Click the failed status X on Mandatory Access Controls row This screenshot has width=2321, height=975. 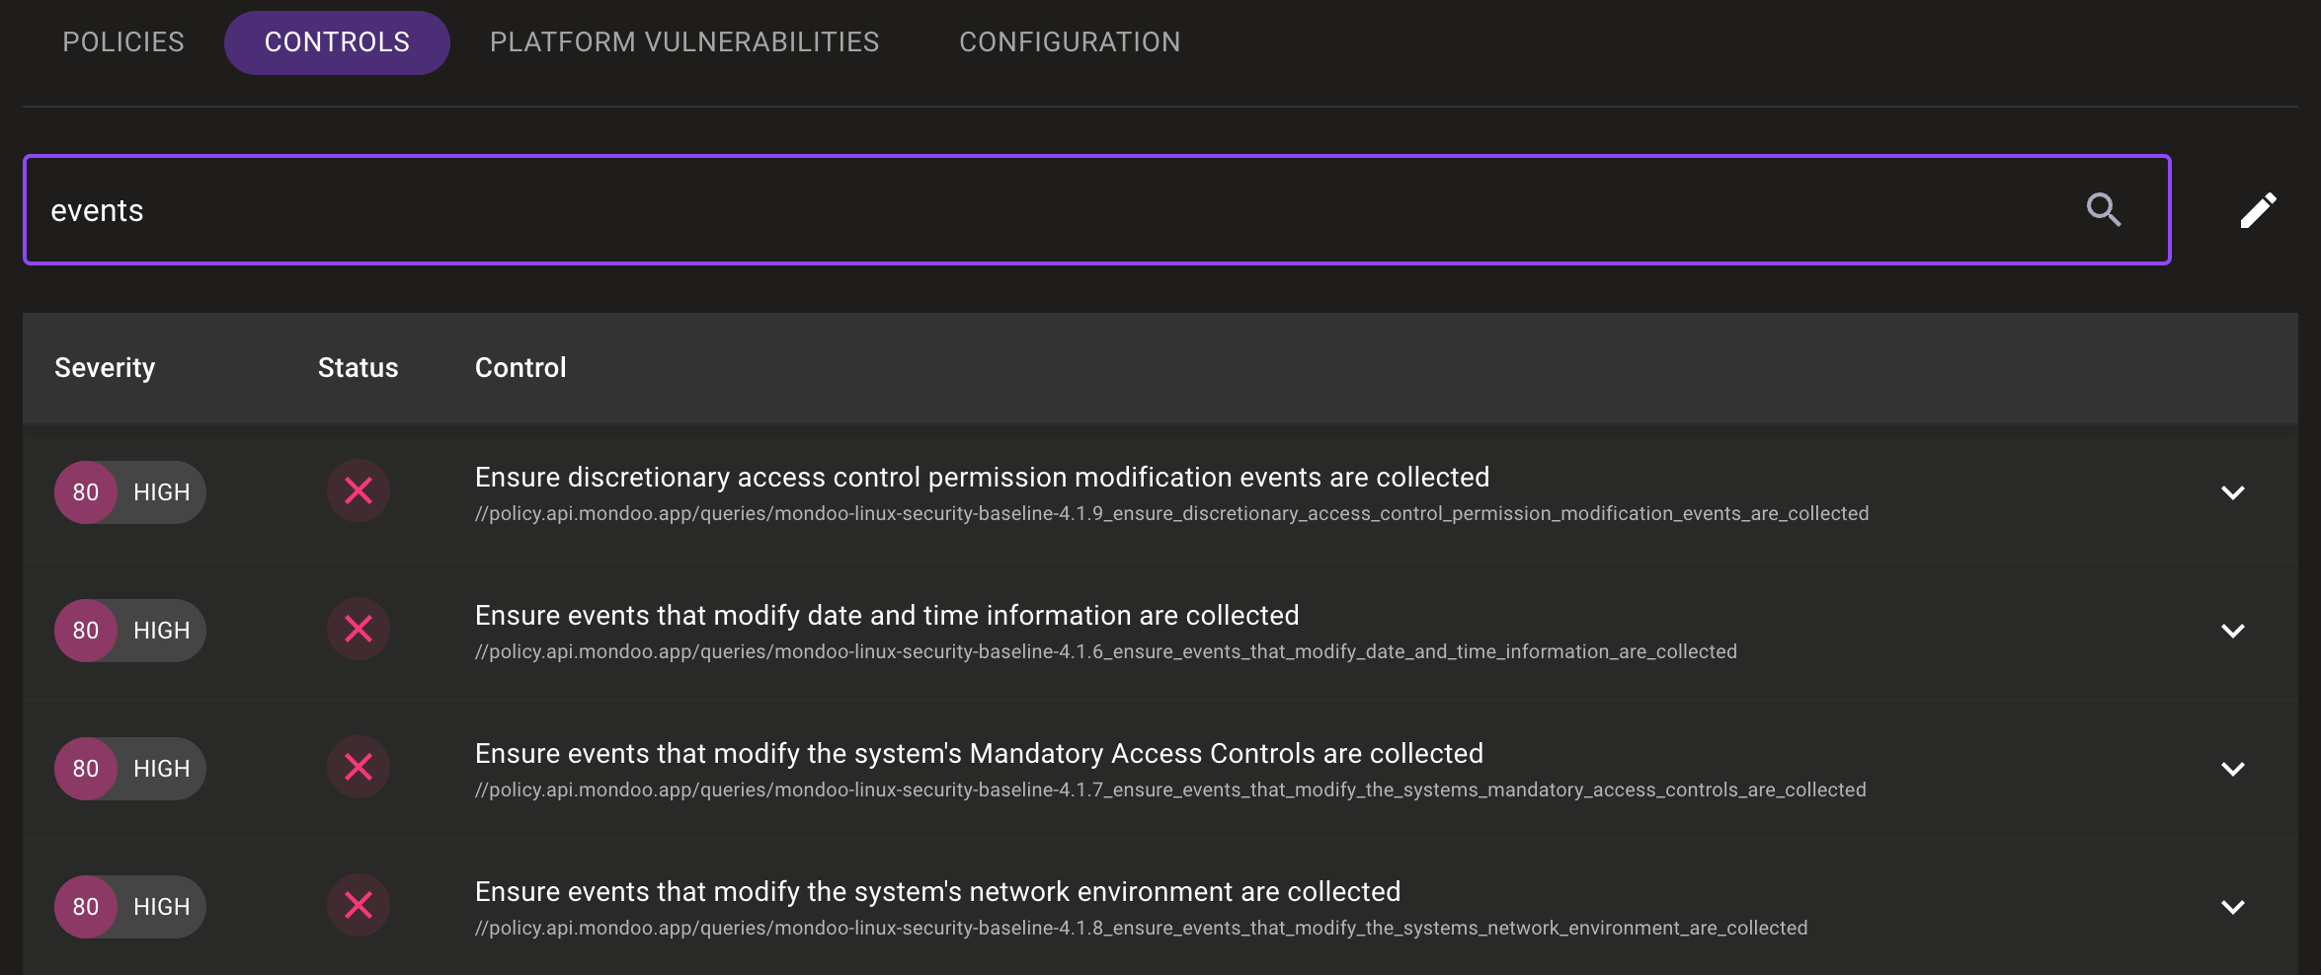point(359,767)
